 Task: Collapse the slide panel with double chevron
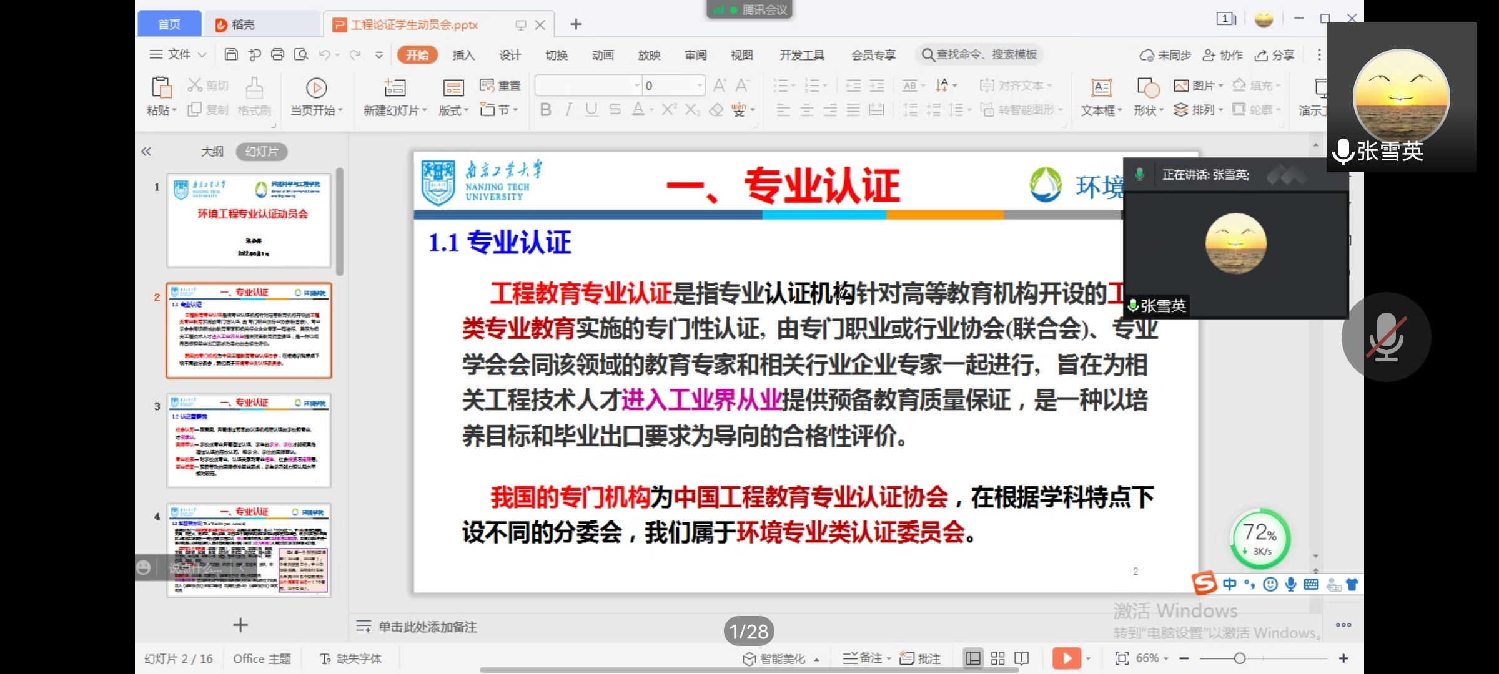pyautogui.click(x=146, y=152)
